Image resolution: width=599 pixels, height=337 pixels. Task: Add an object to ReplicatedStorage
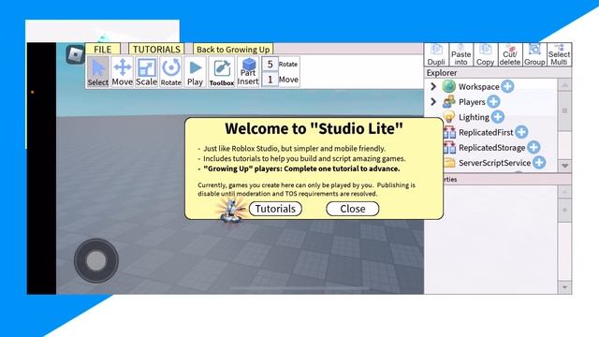(533, 148)
